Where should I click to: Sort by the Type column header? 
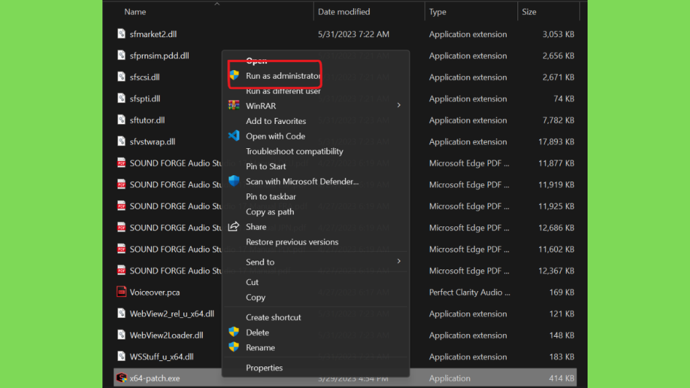(438, 12)
